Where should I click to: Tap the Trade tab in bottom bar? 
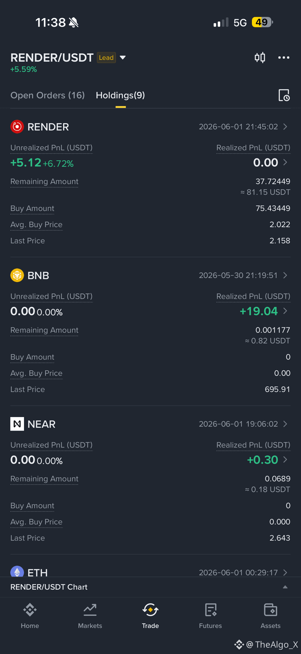(x=150, y=616)
